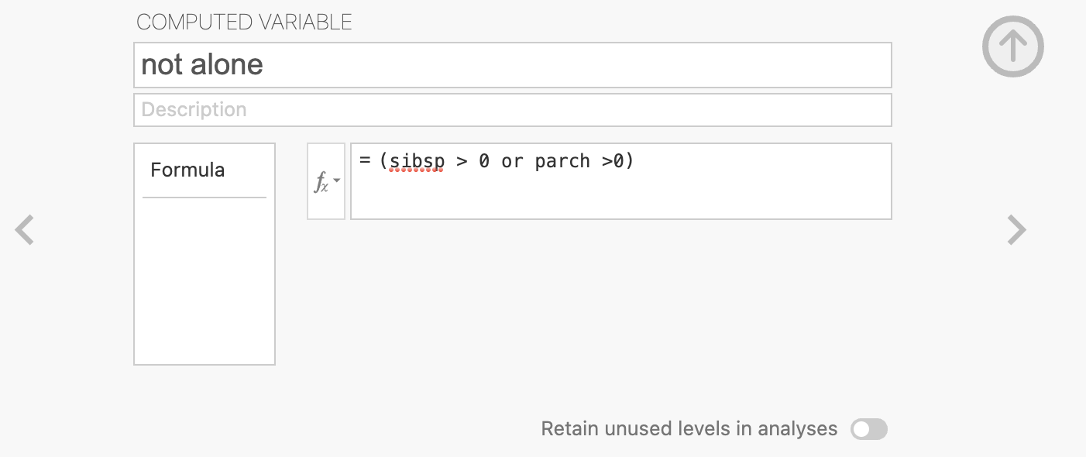Click the equals sign starting the formula
1086x457 pixels.
[x=365, y=161]
